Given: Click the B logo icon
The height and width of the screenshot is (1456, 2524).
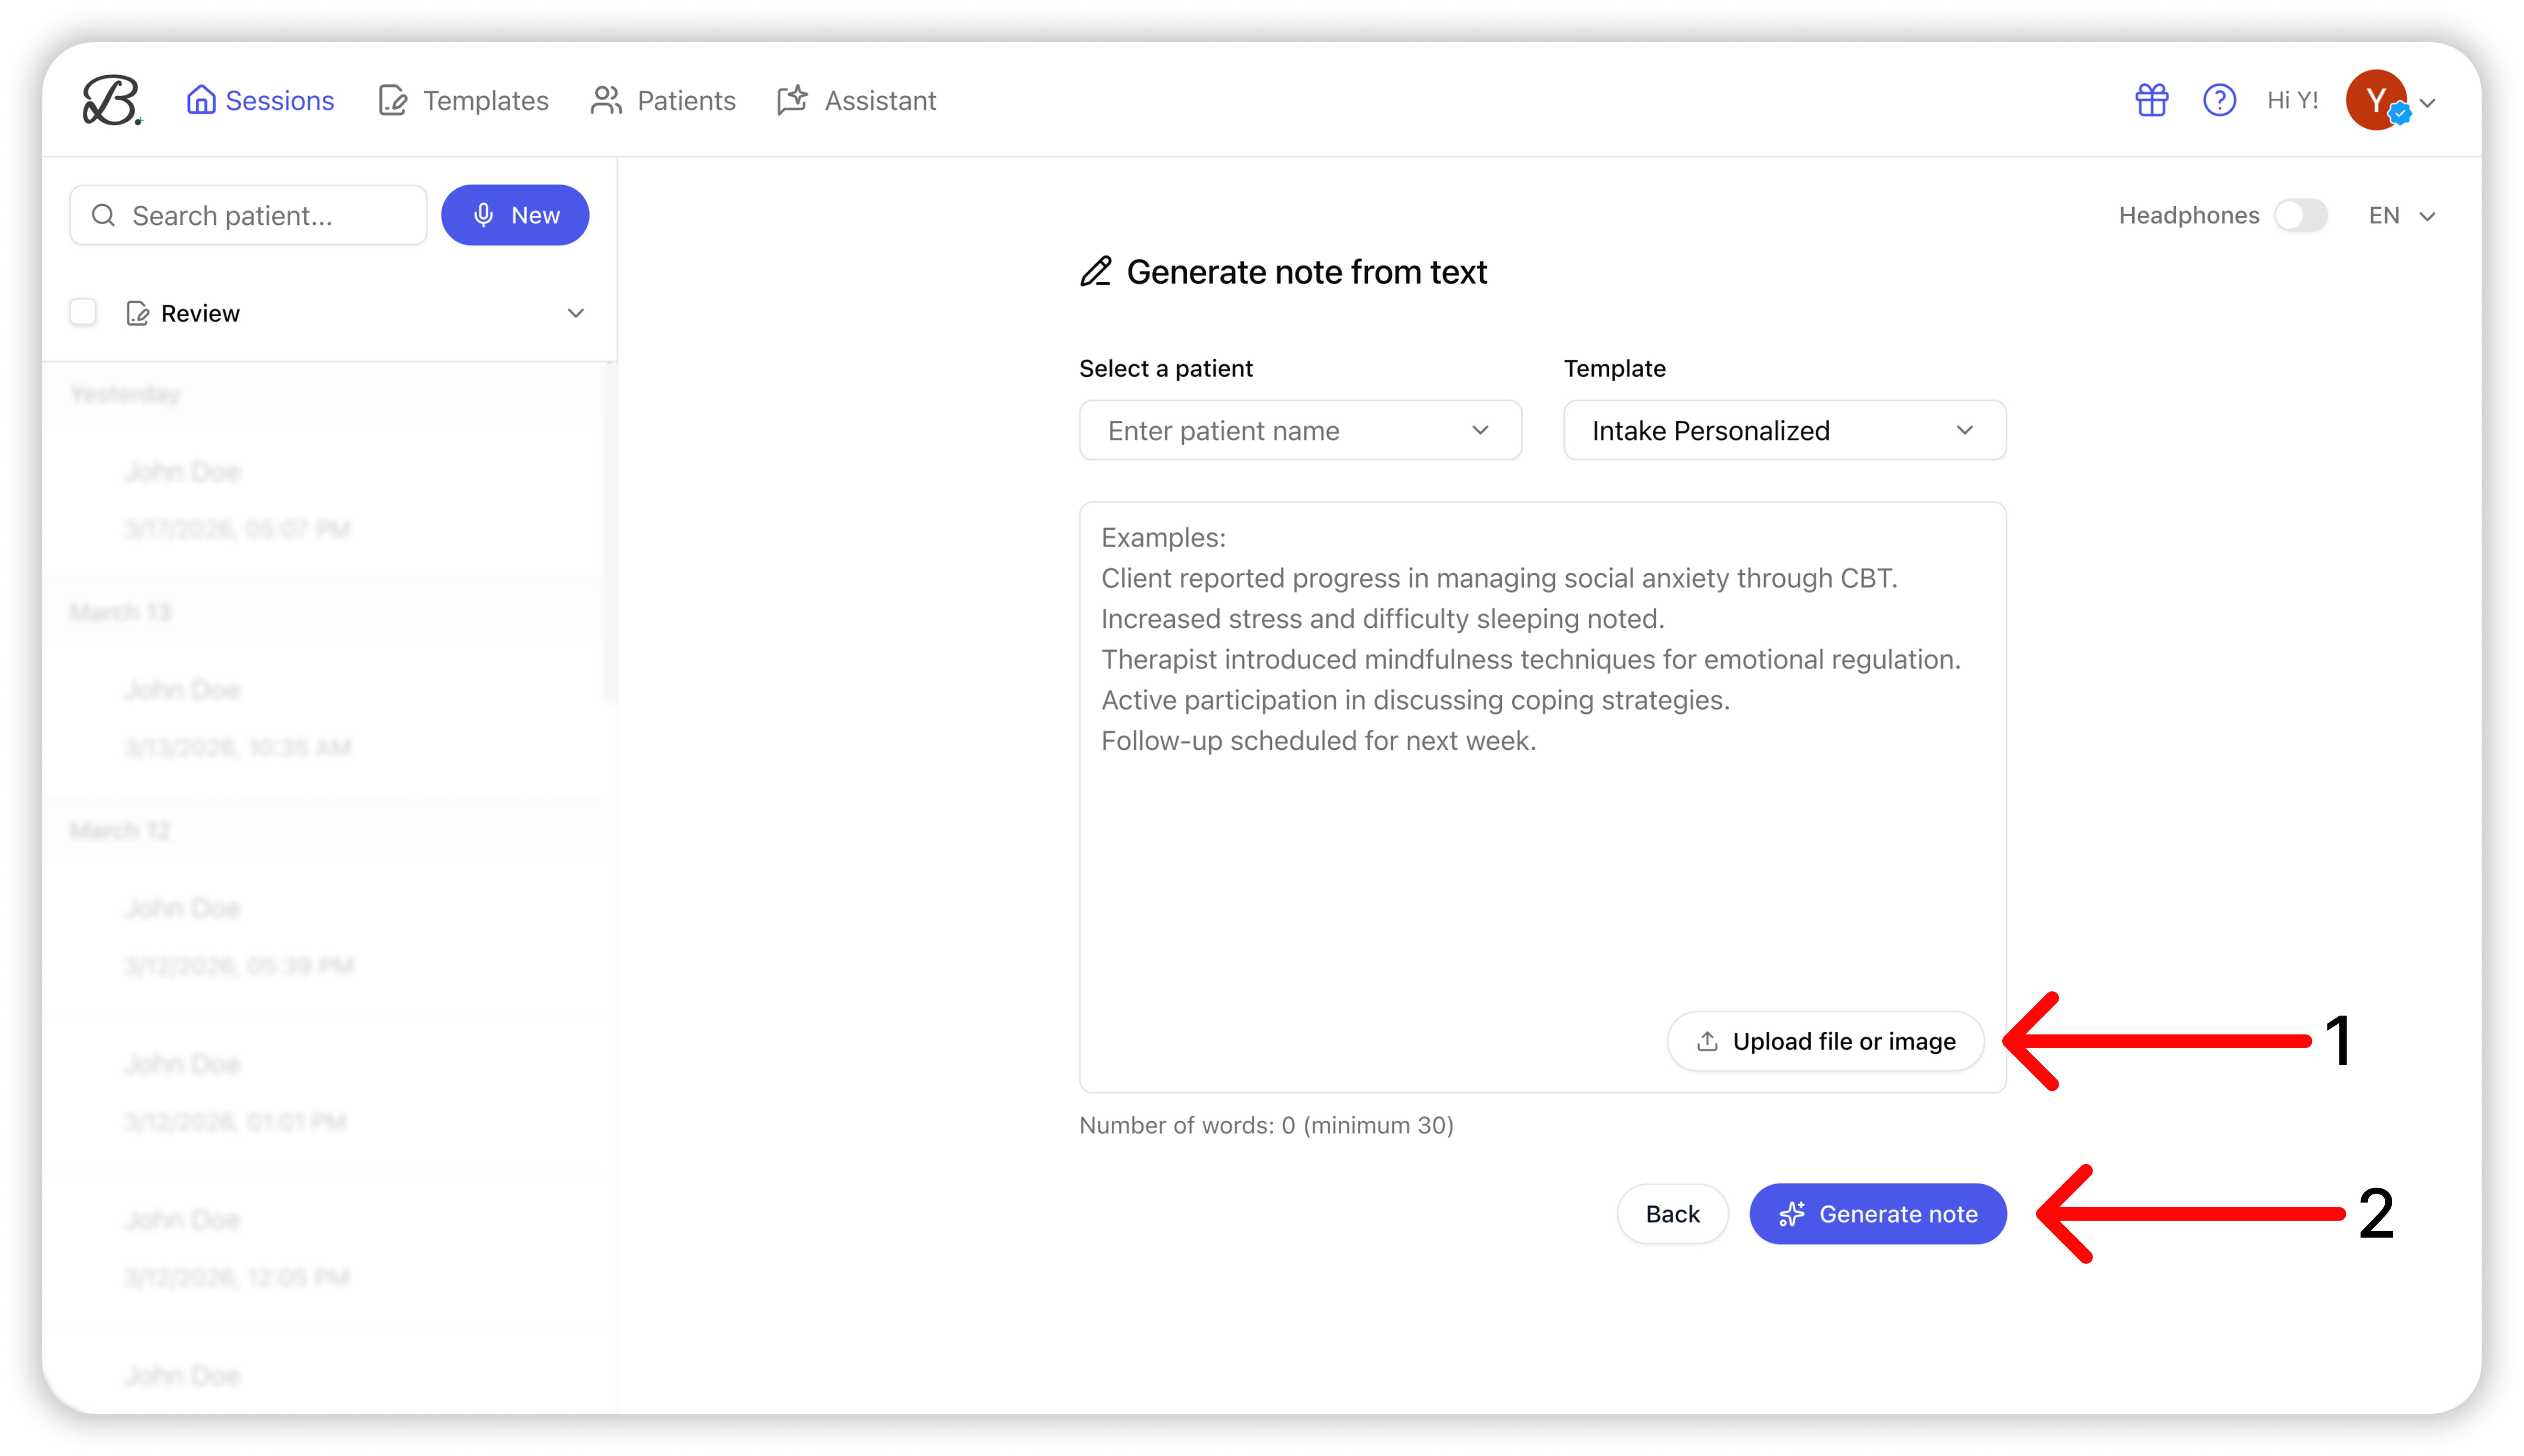Looking at the screenshot, I should point(111,100).
